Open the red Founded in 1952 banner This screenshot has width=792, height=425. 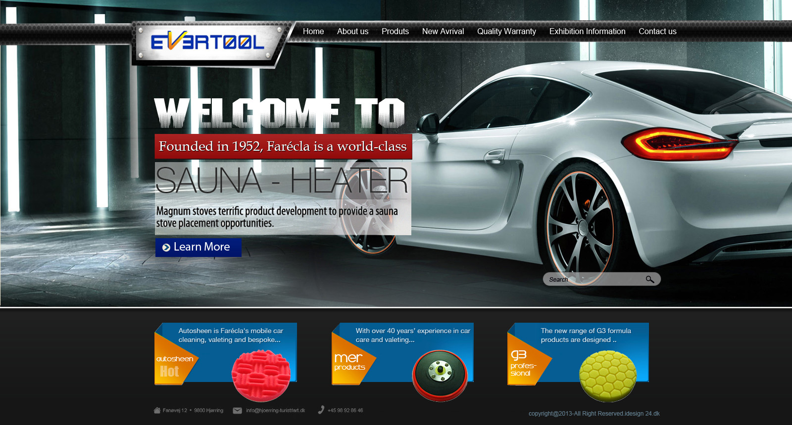point(283,146)
